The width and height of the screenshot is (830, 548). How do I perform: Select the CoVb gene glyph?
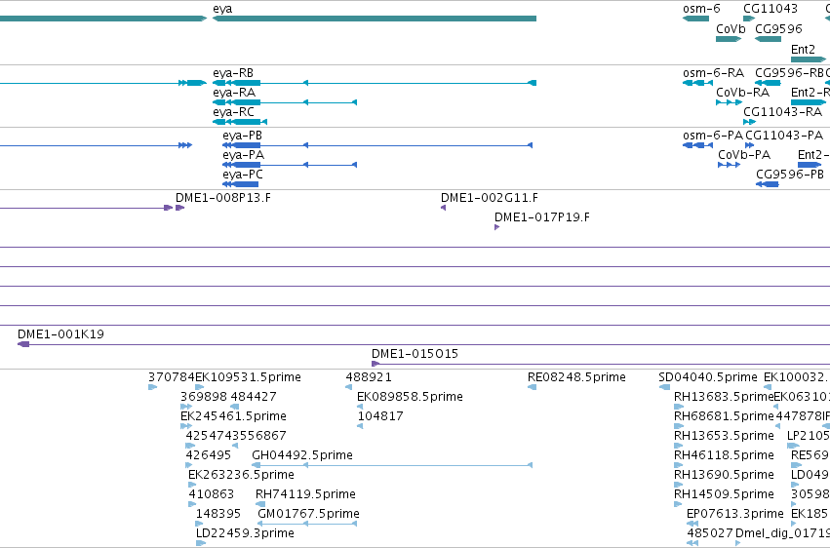[729, 39]
